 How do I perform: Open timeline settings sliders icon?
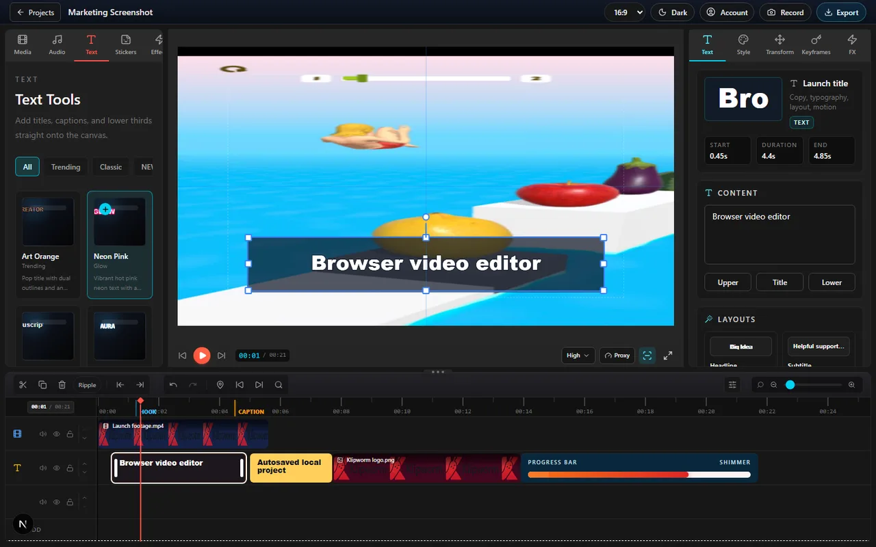(x=732, y=385)
